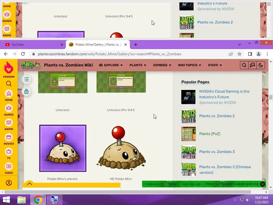This screenshot has height=205, width=273.
Task: Open TV section in Fandom sidebar
Action: (x=9, y=154)
